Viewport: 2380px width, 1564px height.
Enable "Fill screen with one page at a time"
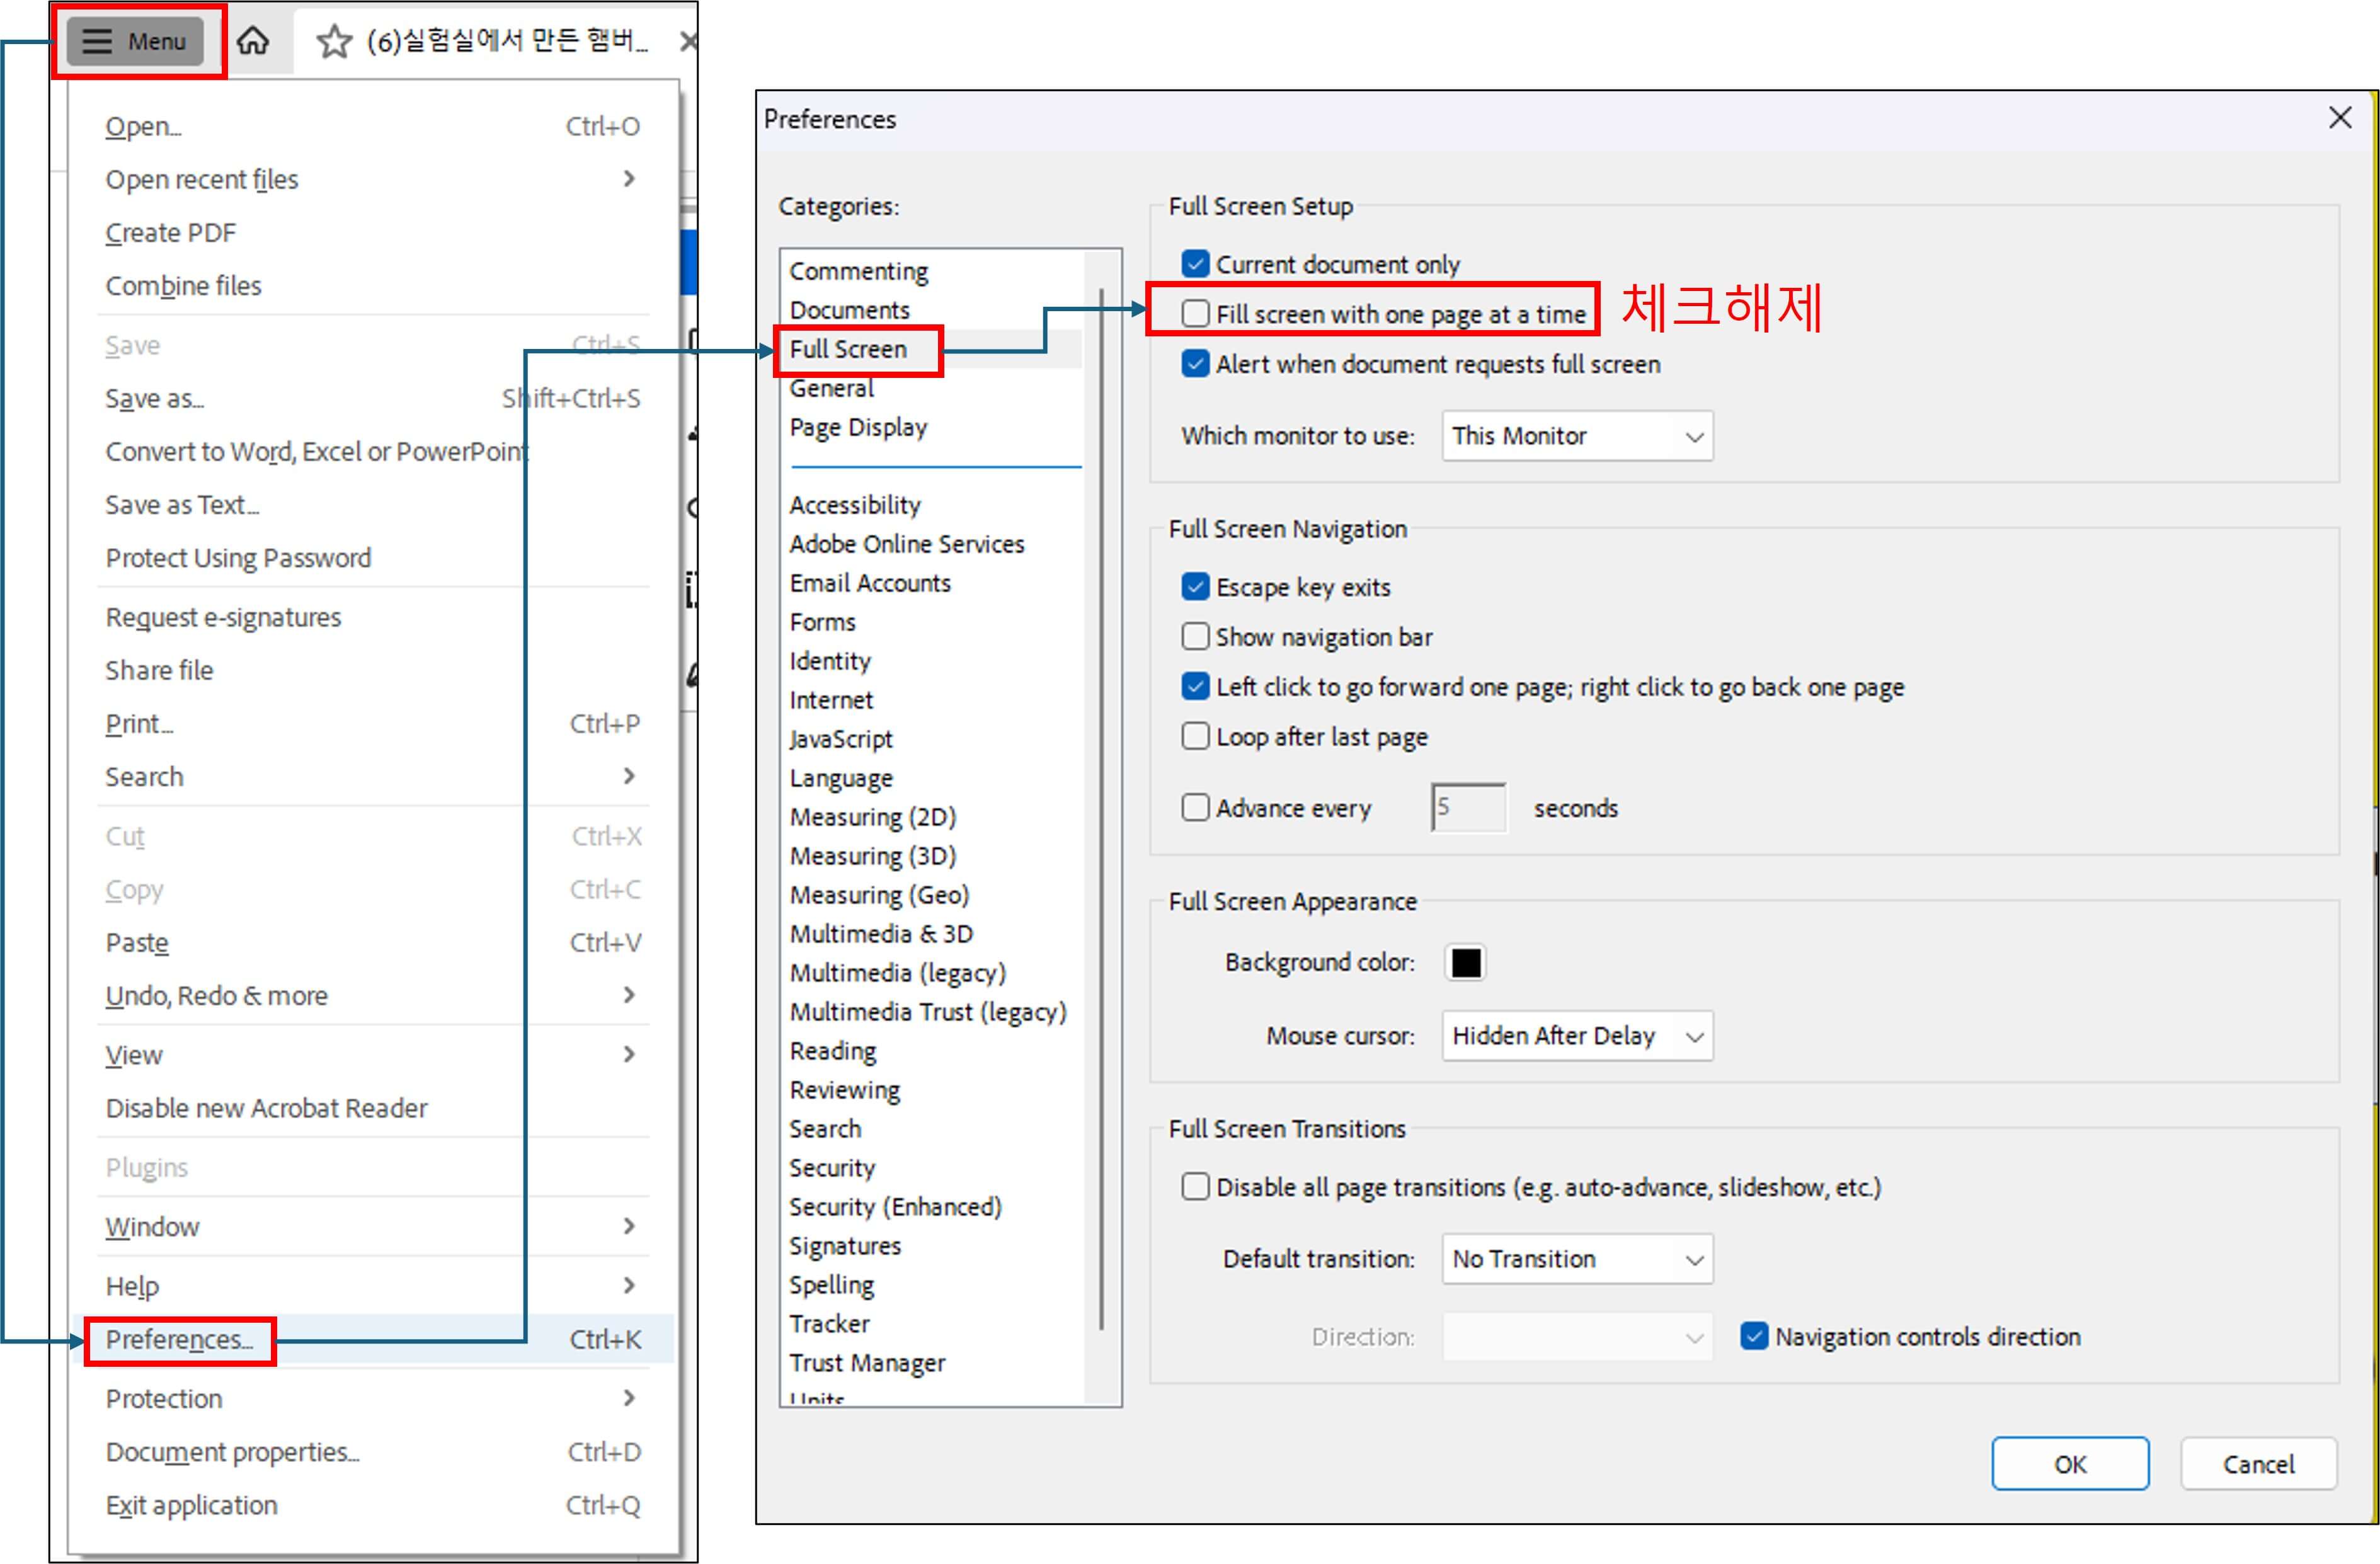click(x=1195, y=314)
